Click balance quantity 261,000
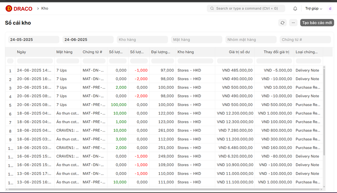This screenshot has height=193, width=337. point(166,130)
